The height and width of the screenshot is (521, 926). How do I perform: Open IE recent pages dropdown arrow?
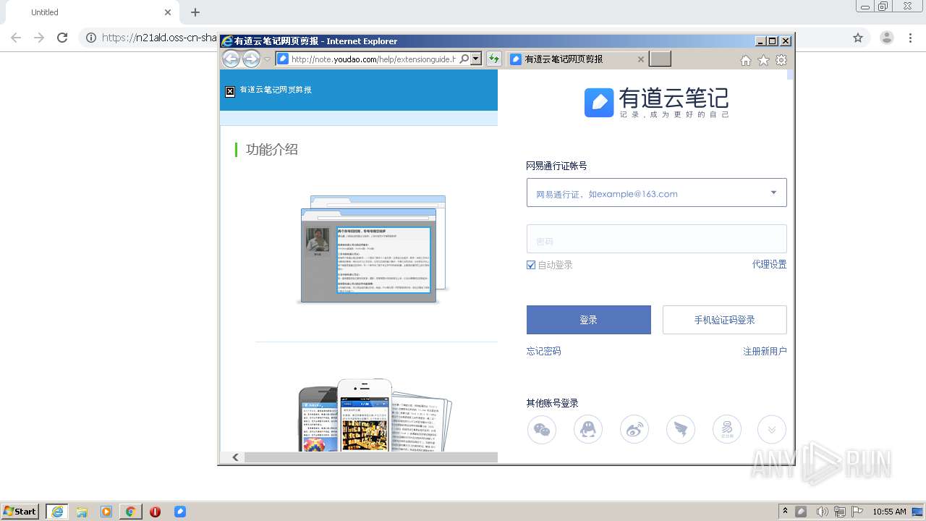(x=267, y=59)
